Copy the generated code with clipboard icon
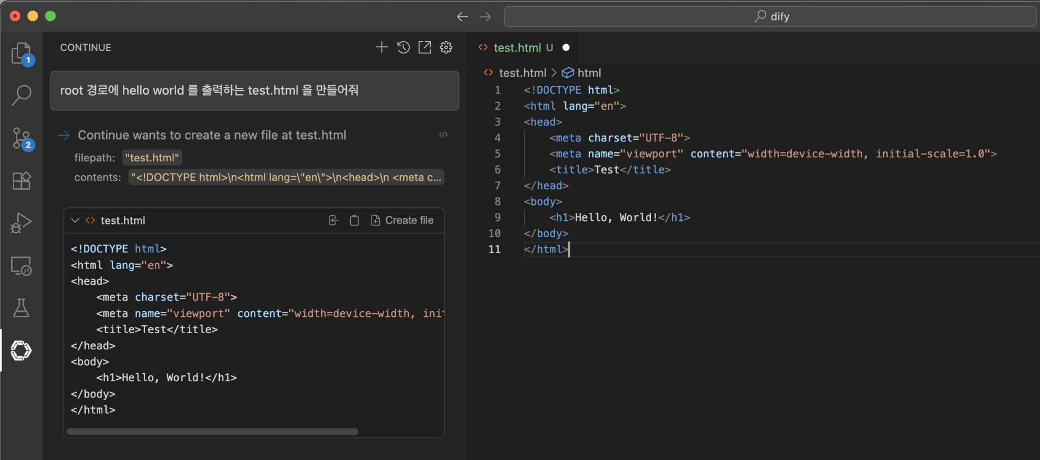 point(354,220)
